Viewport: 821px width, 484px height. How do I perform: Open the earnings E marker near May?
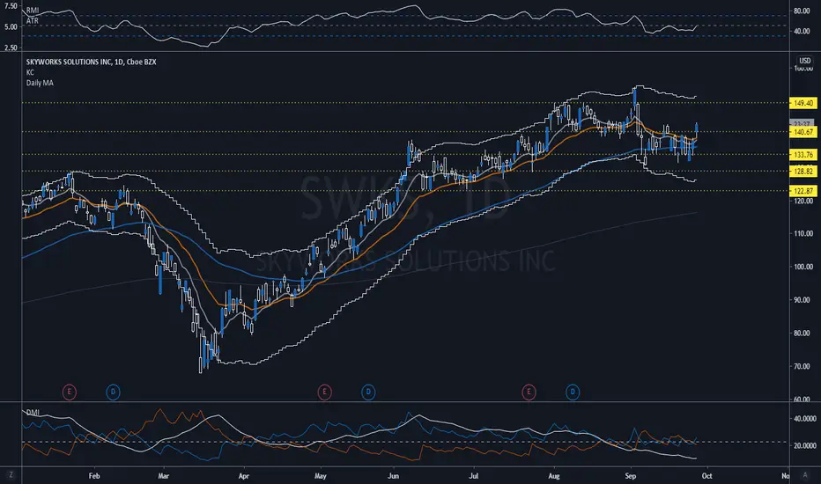click(x=325, y=392)
